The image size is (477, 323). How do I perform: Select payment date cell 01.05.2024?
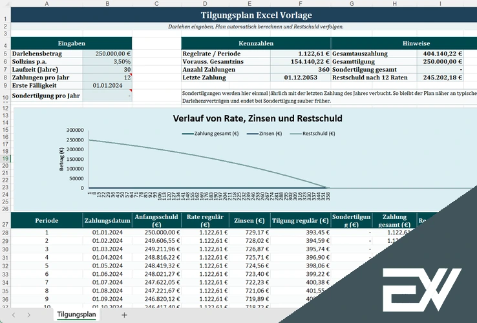(107, 266)
